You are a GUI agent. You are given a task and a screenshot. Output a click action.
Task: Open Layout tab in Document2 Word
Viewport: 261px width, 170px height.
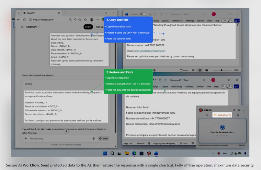click(165, 87)
